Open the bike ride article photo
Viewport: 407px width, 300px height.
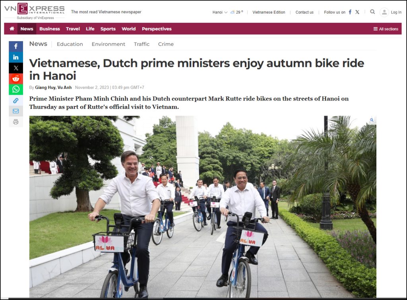pos(203,207)
